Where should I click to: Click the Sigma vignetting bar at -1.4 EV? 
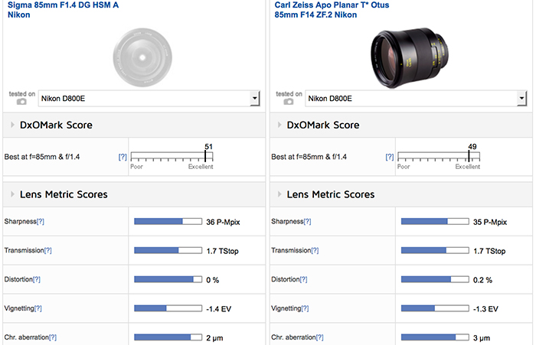(x=168, y=308)
